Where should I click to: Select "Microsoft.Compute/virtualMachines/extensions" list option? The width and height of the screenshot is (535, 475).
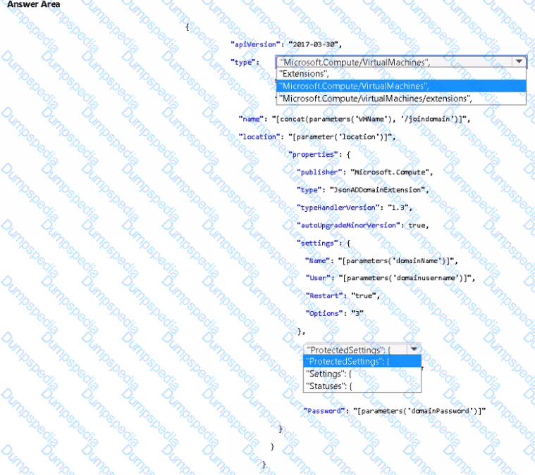(375, 99)
